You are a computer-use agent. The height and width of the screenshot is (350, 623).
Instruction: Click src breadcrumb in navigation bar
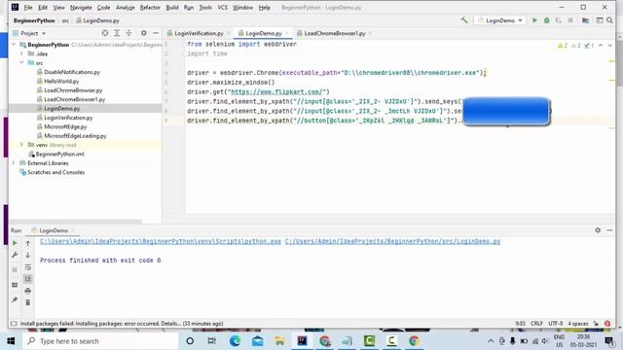(65, 20)
